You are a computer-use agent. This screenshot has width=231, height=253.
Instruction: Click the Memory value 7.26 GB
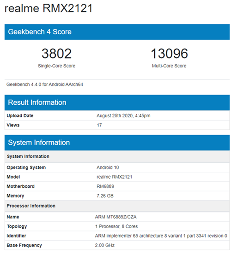point(105,196)
